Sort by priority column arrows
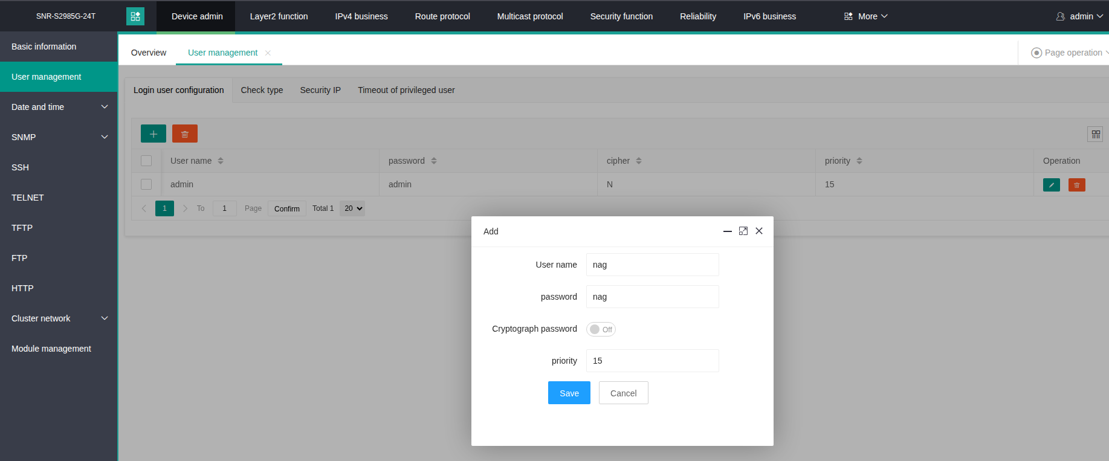Viewport: 1109px width, 461px height. point(859,161)
